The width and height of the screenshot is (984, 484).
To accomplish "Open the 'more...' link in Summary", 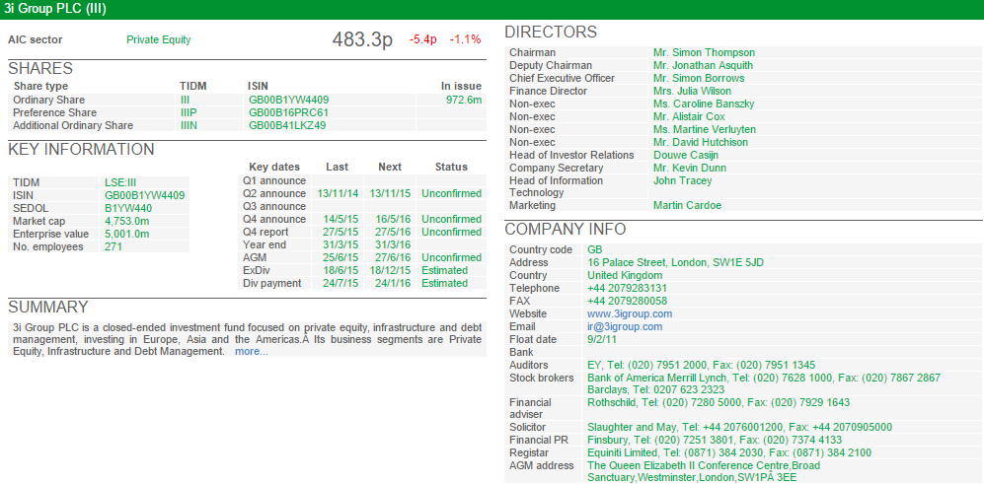I will coord(251,352).
